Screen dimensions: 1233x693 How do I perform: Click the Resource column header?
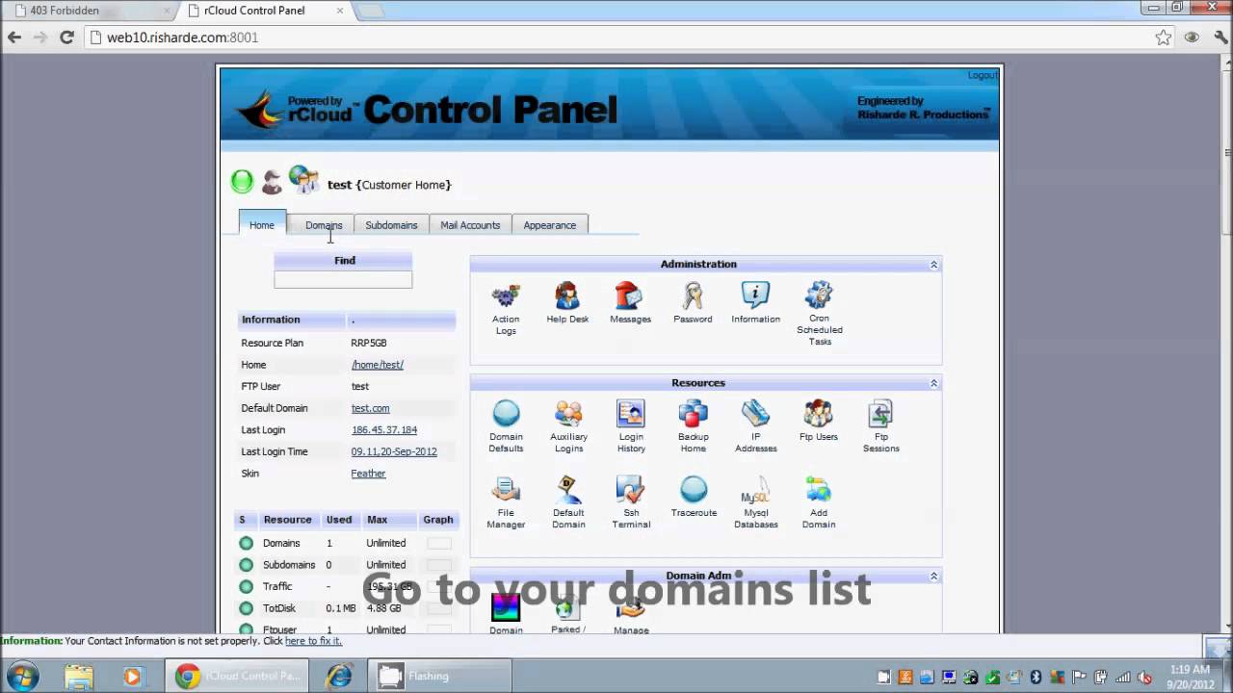pyautogui.click(x=287, y=520)
